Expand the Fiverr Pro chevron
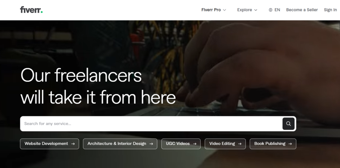The width and height of the screenshot is (340, 168). pyautogui.click(x=224, y=10)
